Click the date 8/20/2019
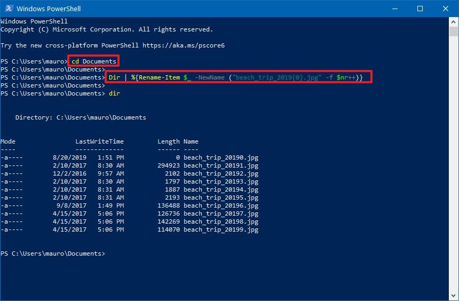Viewport: 459px width, 301px height. tap(70, 157)
